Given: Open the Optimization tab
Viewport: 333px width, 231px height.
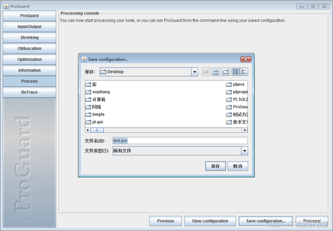Looking at the screenshot, I should pos(29,59).
